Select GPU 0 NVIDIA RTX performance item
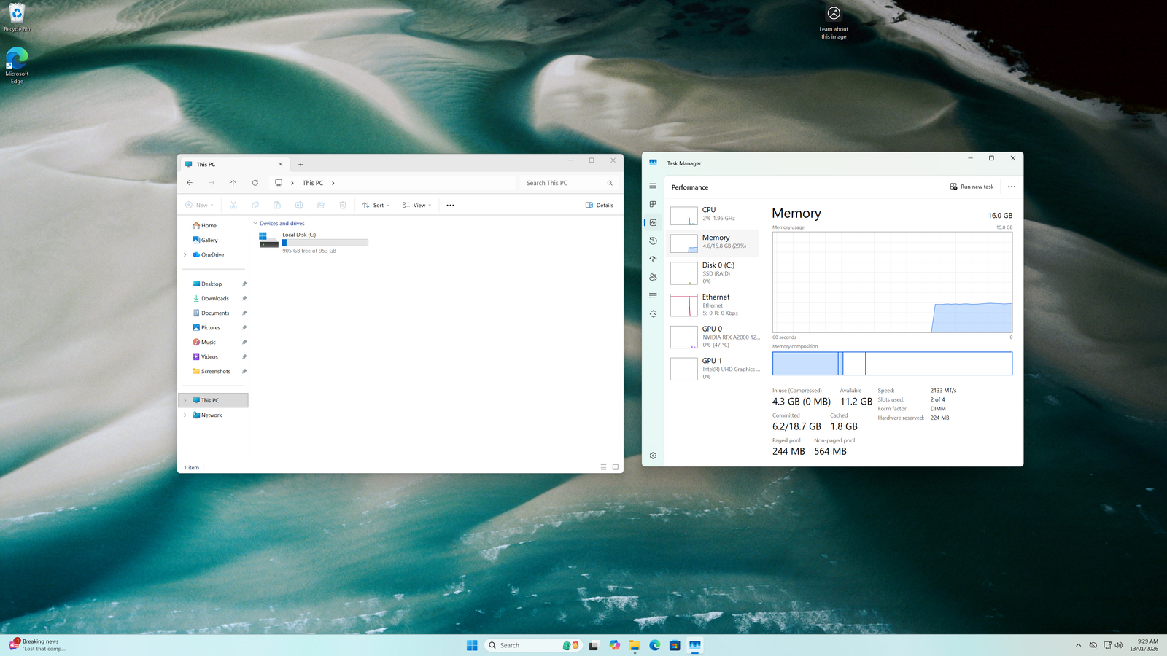The image size is (1167, 656). pos(713,337)
